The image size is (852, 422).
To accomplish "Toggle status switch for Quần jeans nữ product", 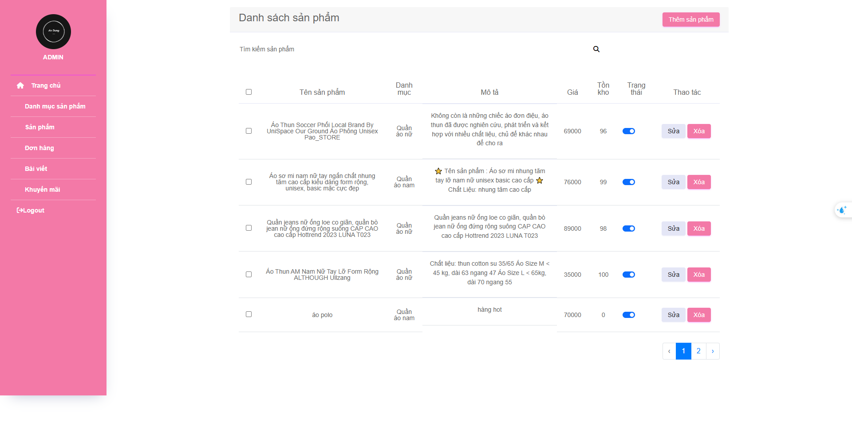I will 629,228.
